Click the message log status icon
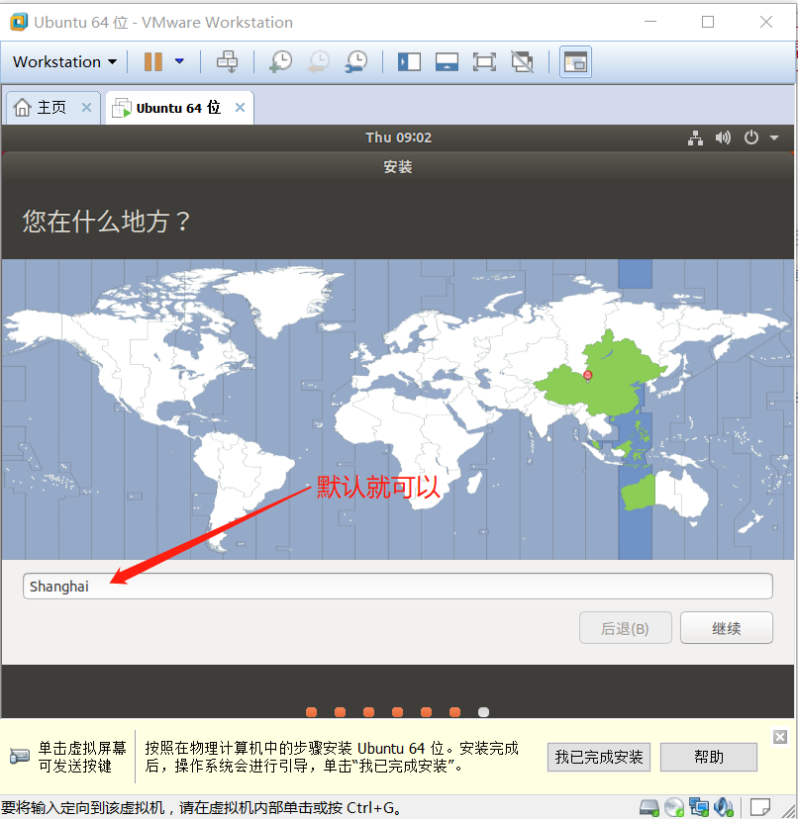 click(x=759, y=807)
